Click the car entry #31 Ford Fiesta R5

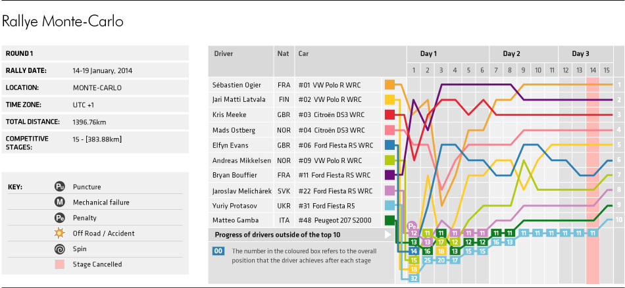click(x=326, y=206)
